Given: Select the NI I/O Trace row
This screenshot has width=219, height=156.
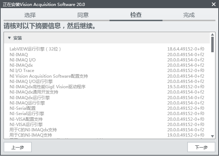Looking at the screenshot, I should click(107, 71).
